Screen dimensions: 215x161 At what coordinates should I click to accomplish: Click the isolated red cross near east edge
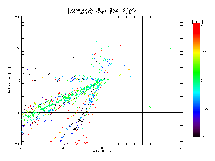[170, 114]
